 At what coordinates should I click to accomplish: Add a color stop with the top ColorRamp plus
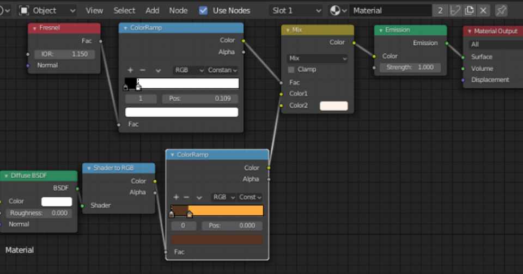point(130,70)
